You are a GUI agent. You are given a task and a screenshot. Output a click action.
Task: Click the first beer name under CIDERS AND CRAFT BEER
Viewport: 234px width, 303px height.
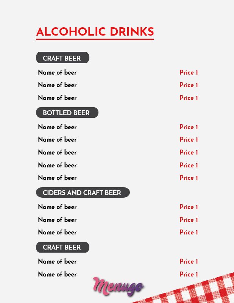pyautogui.click(x=58, y=207)
